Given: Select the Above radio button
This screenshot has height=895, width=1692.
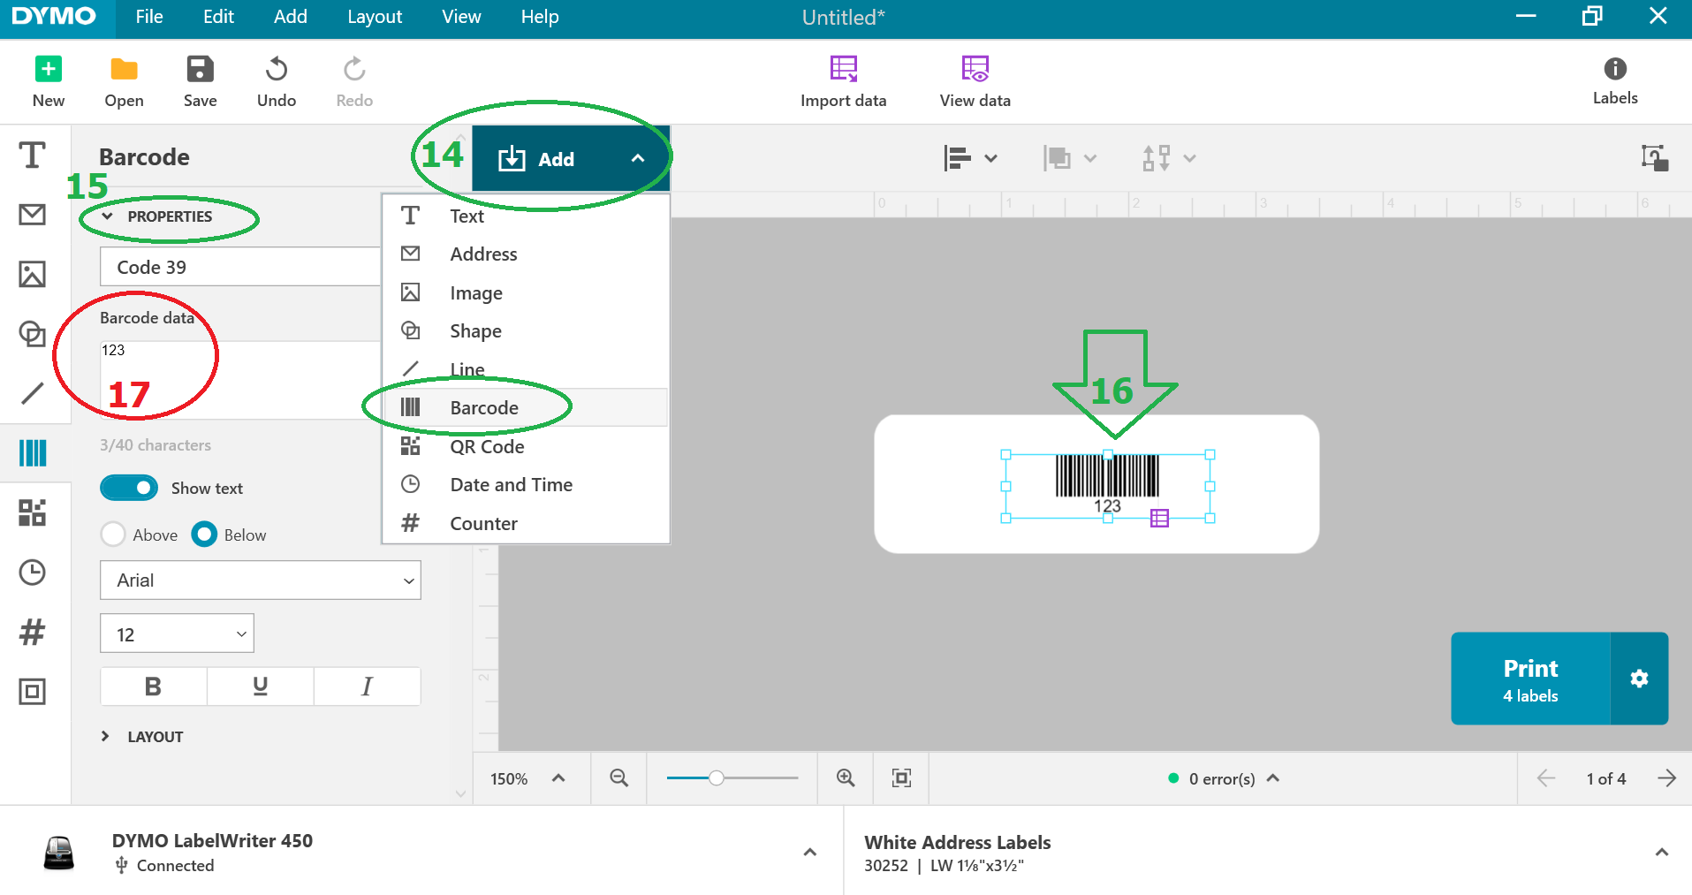Looking at the screenshot, I should (113, 534).
